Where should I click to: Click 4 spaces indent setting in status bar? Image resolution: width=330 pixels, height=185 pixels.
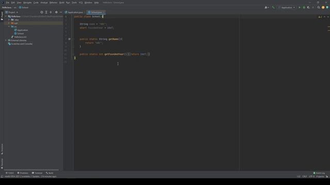tap(320, 177)
